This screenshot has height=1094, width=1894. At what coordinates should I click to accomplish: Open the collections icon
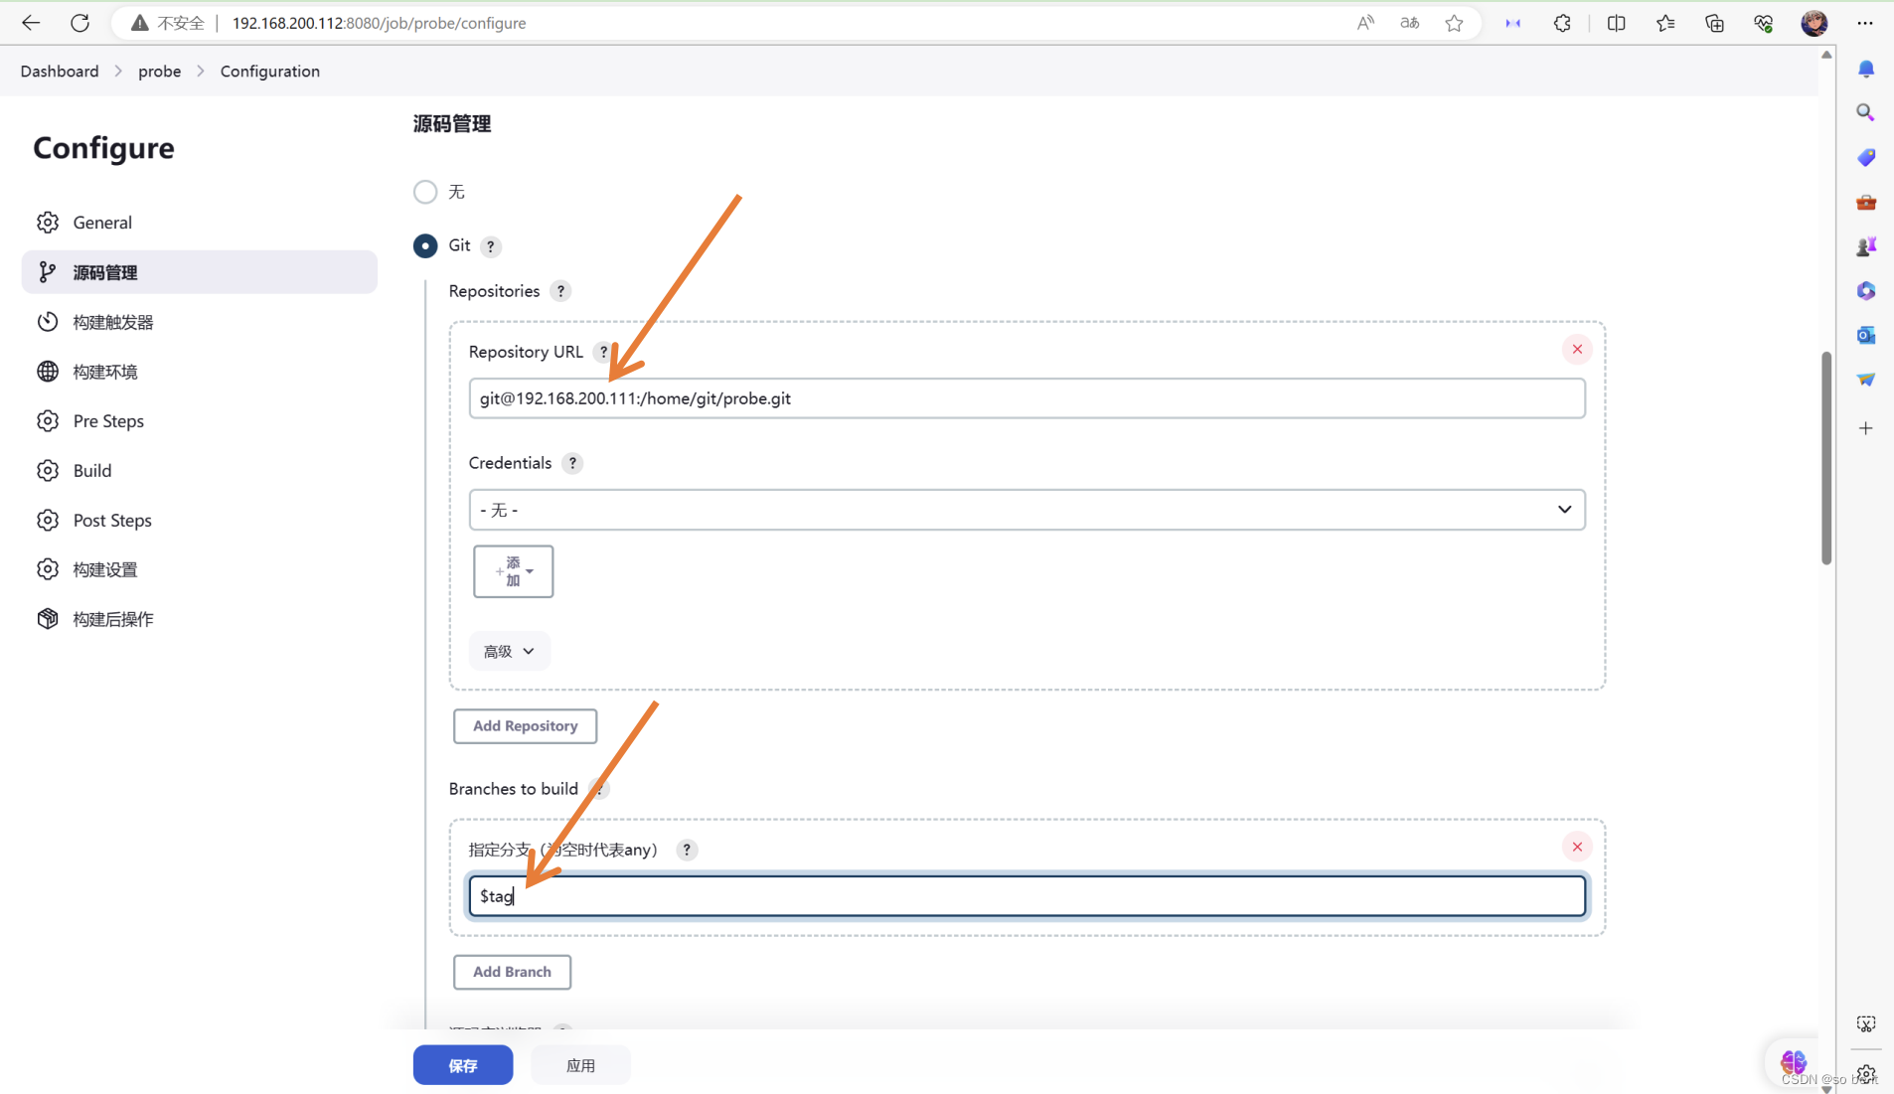click(1714, 23)
